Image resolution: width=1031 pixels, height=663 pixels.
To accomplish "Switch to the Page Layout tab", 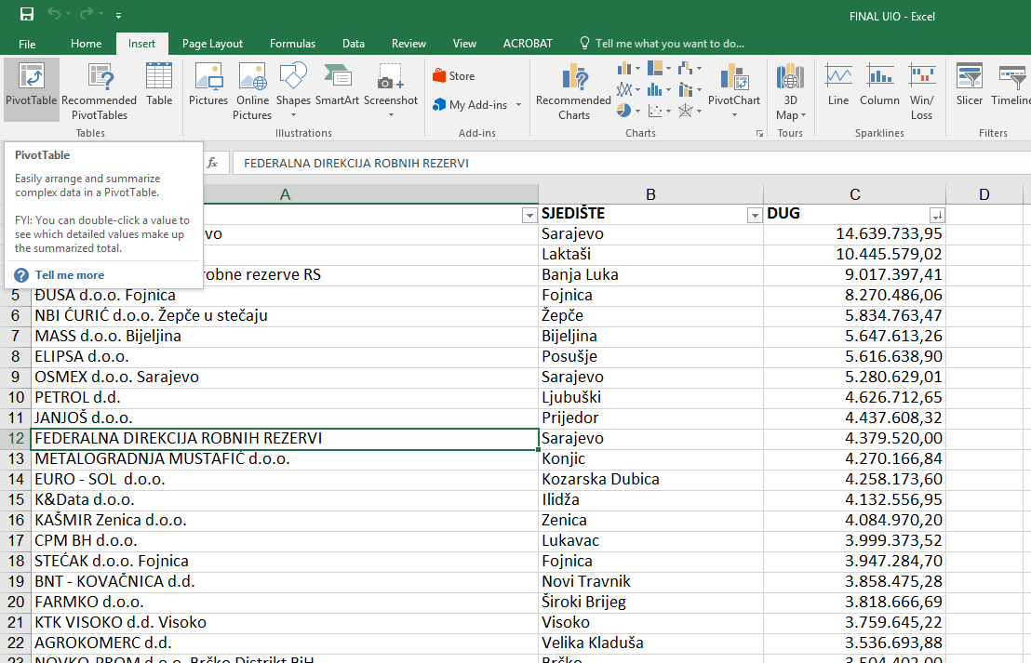I will (212, 44).
